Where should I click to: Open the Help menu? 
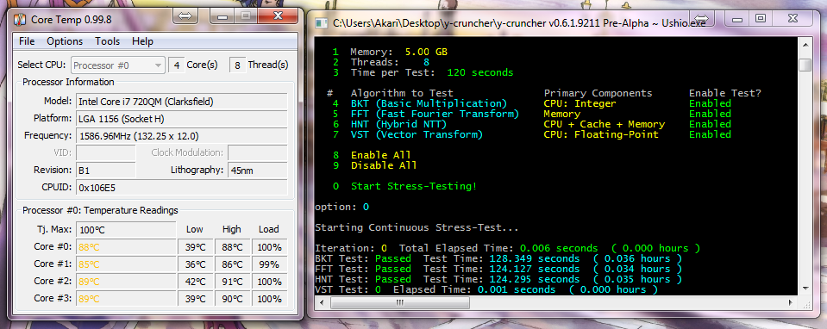point(142,41)
